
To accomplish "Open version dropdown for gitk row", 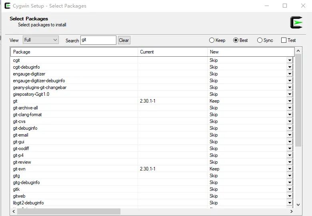I will (x=290, y=189).
